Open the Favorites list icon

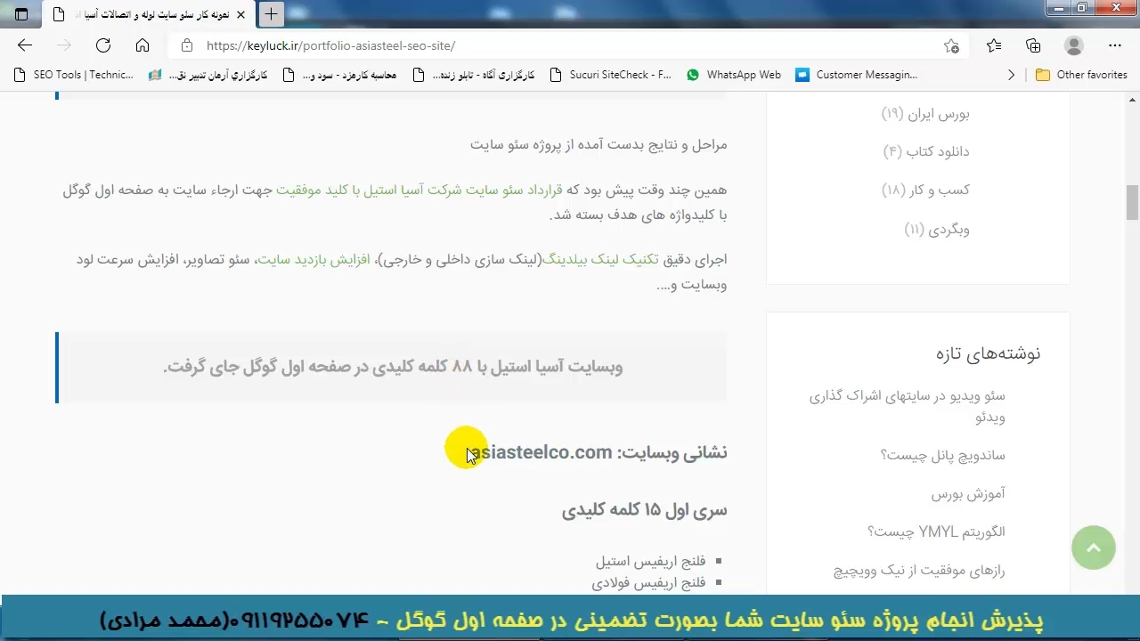pyautogui.click(x=994, y=45)
